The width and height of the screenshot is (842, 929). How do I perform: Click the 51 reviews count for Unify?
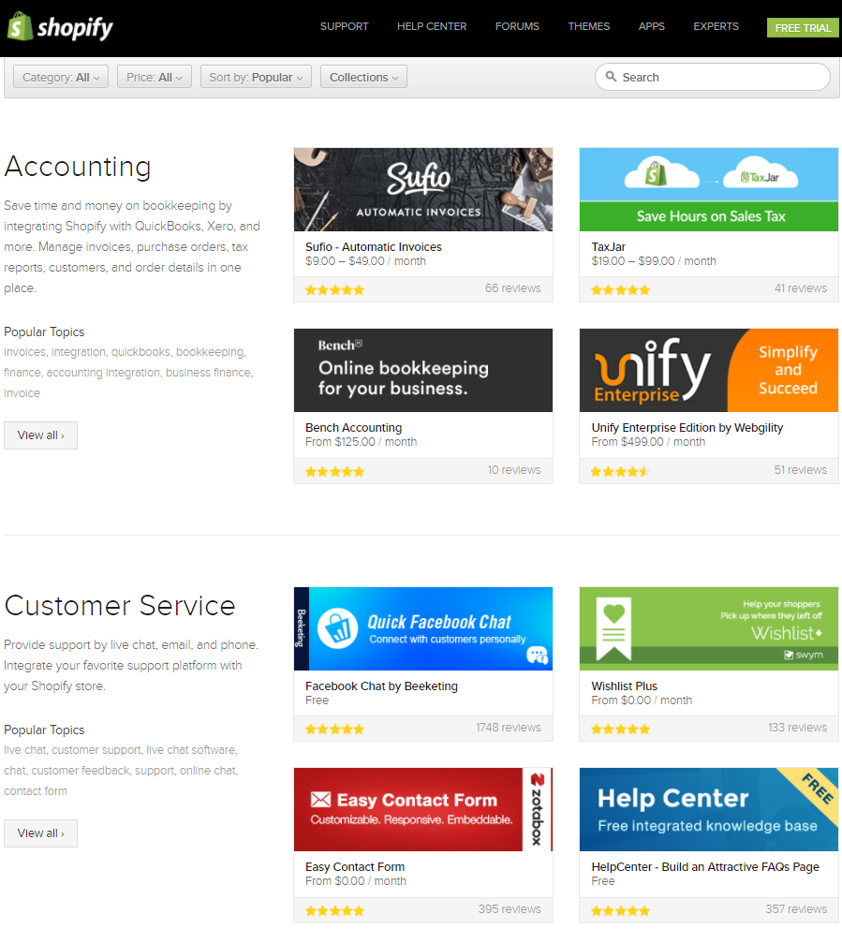coord(801,470)
